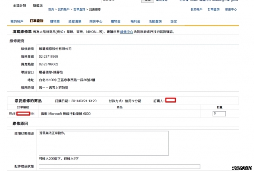
Task: Click the 數量 column header
Action: (219, 107)
